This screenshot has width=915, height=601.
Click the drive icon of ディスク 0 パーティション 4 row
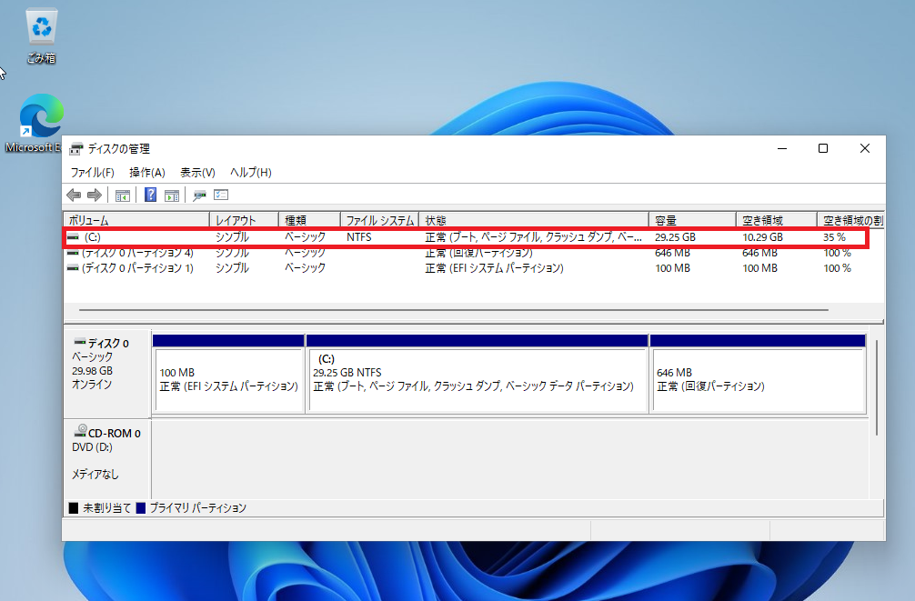coord(73,254)
